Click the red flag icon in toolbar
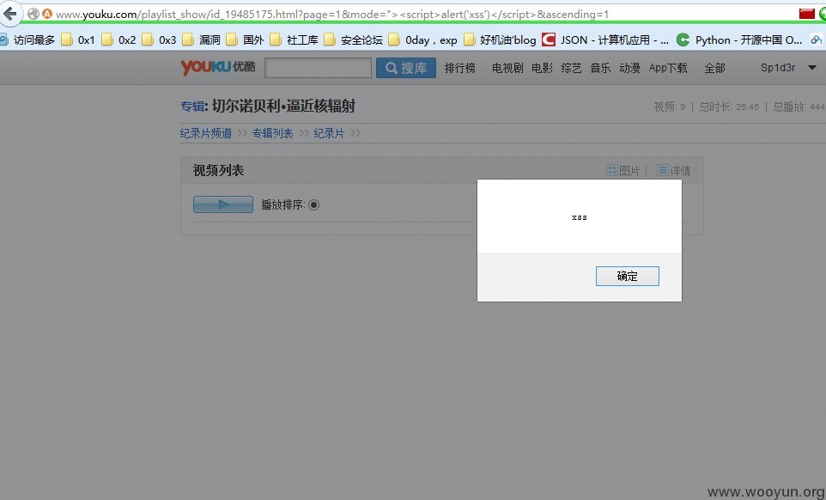 pos(806,14)
